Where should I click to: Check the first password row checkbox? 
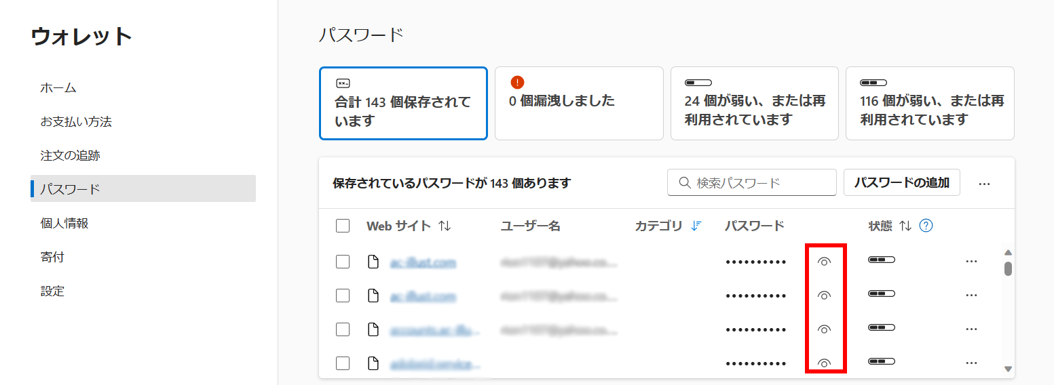(343, 262)
